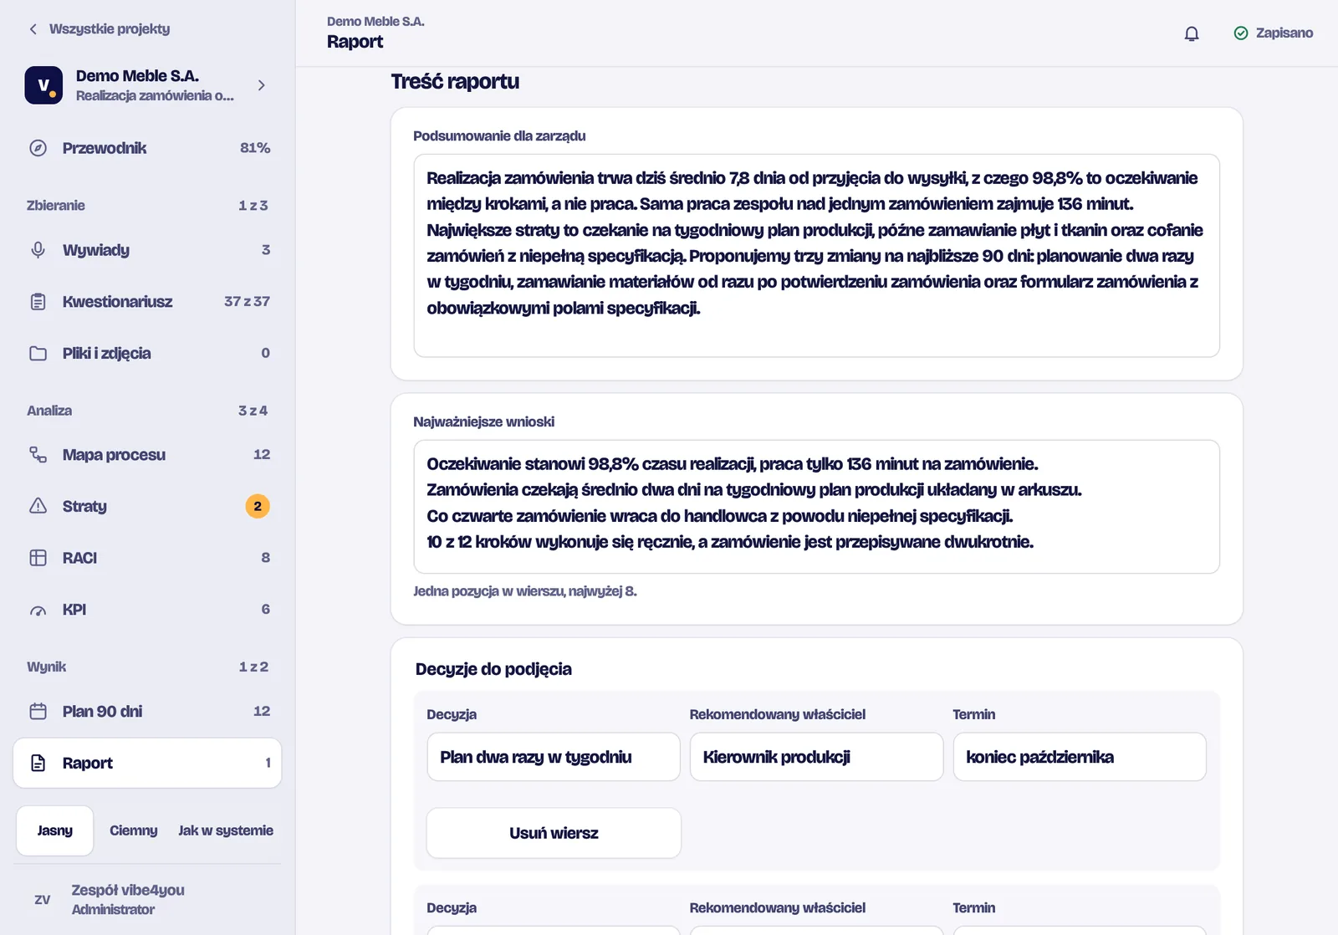Screen dimensions: 1338x935
Task: Open Plan 90 dni menu item
Action: coord(147,712)
